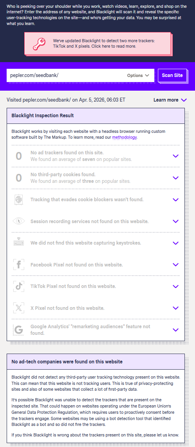195x447 pixels.
Task: Click the fingerprint icon for cookie-evading tracking
Action: point(18,200)
